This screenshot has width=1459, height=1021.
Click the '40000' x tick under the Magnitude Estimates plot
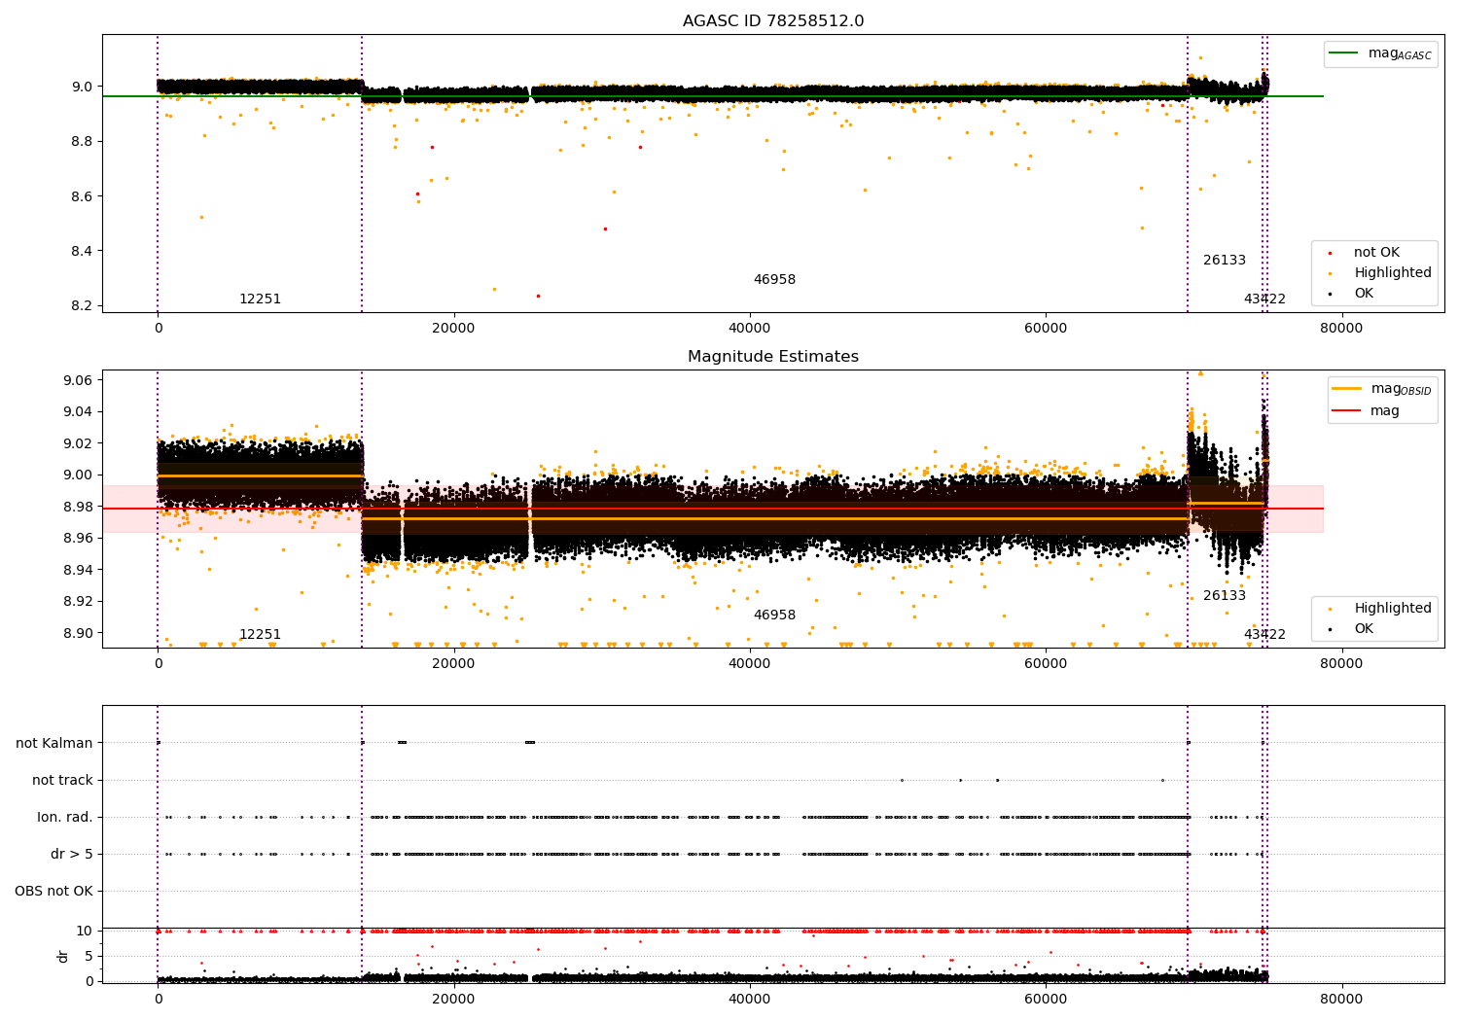[x=750, y=664]
